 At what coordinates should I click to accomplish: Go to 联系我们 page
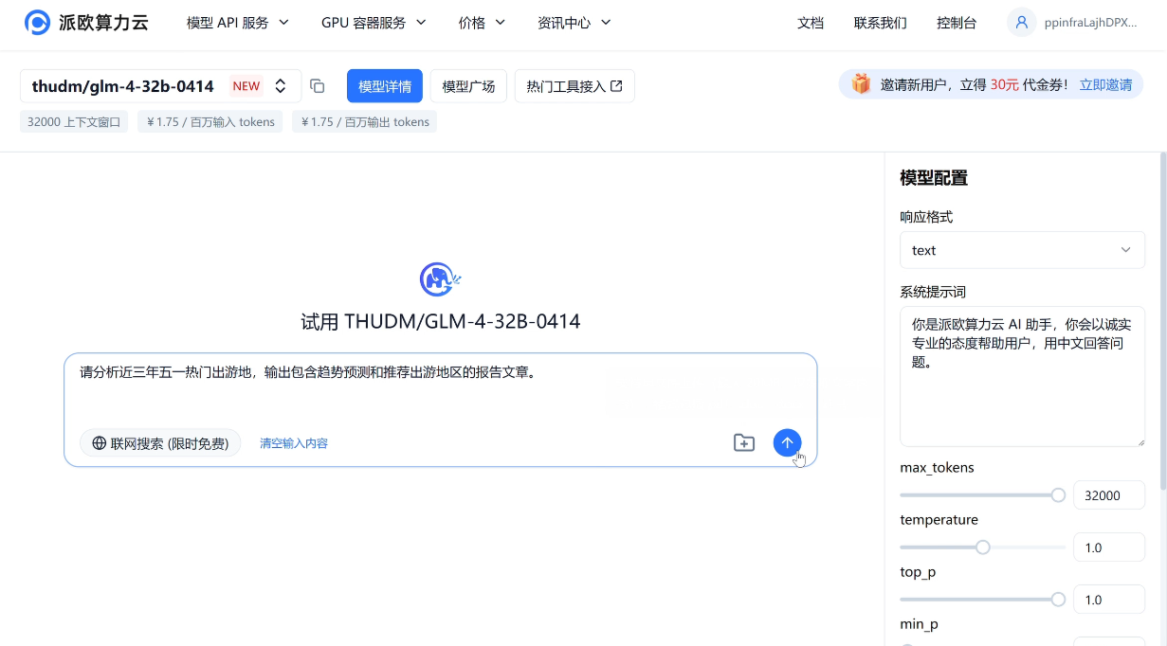point(880,23)
